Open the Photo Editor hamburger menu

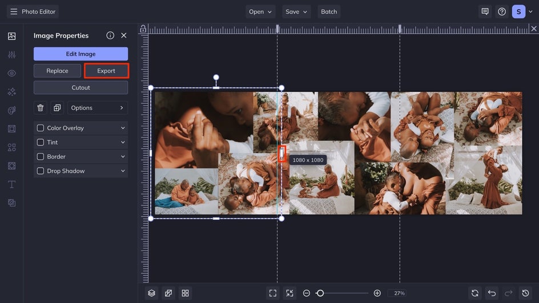pyautogui.click(x=14, y=11)
